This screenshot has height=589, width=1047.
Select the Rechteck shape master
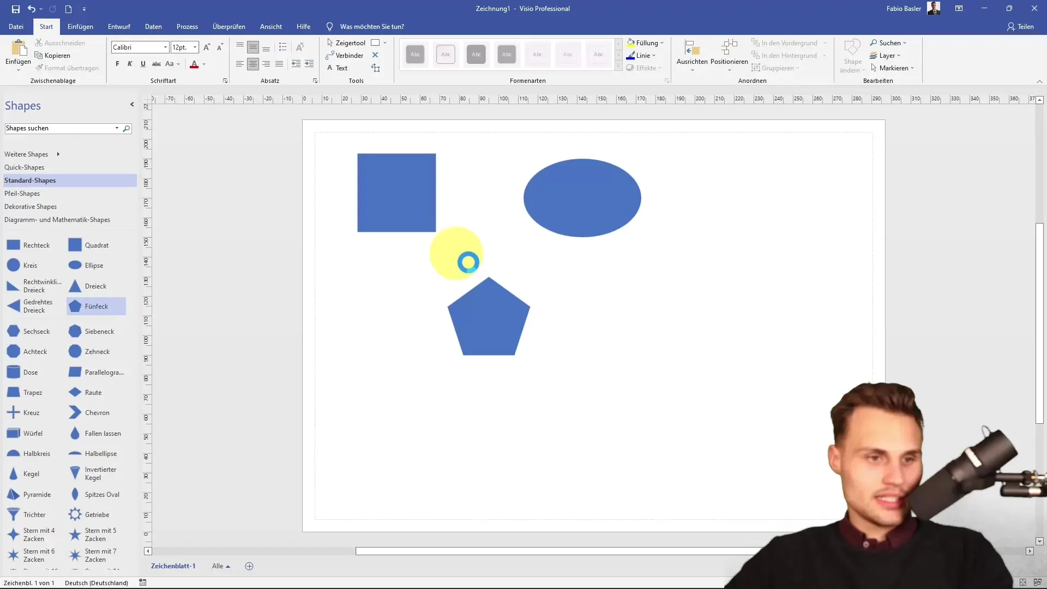tap(29, 245)
